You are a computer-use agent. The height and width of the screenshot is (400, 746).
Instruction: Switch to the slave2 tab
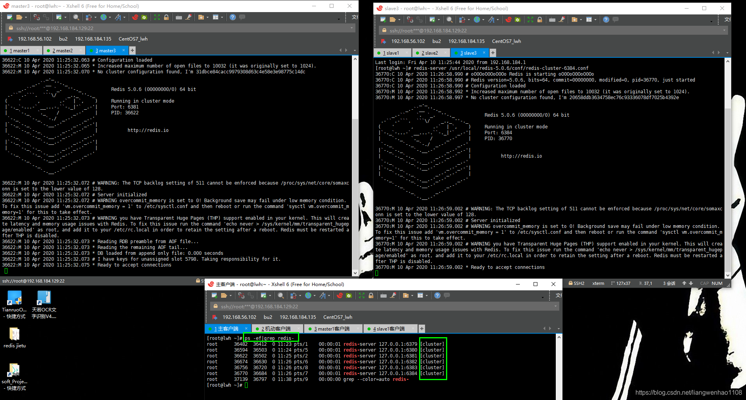point(431,53)
